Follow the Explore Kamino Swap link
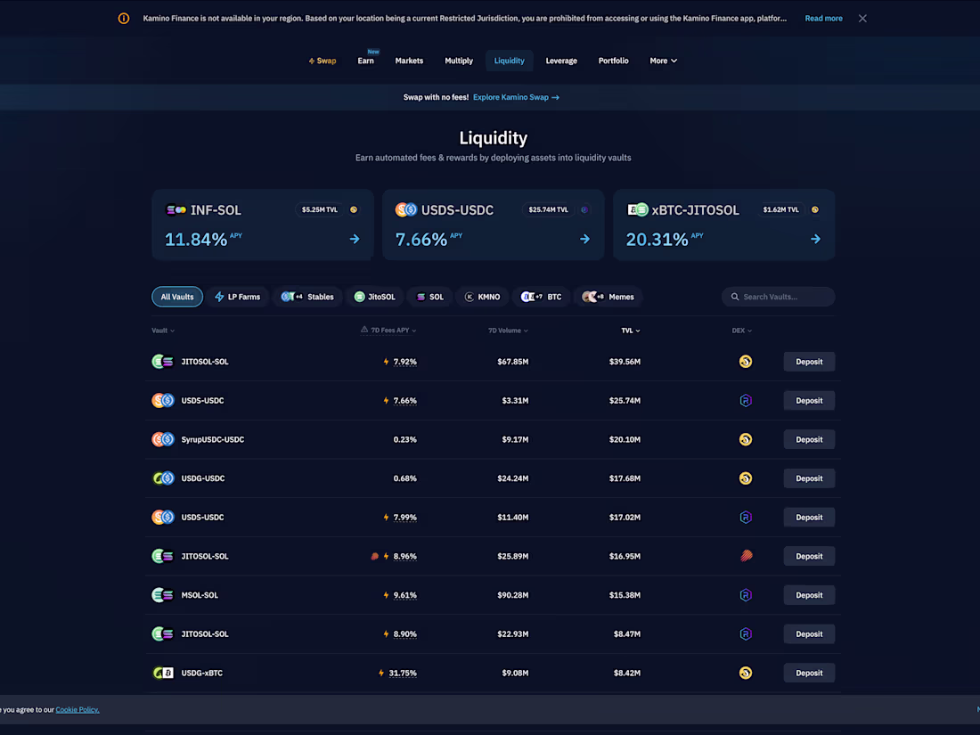Screen dimensions: 980x735 pos(516,97)
